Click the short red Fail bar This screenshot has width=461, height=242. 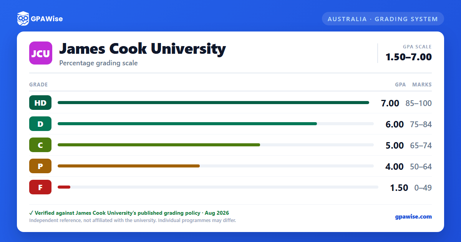tap(64, 187)
